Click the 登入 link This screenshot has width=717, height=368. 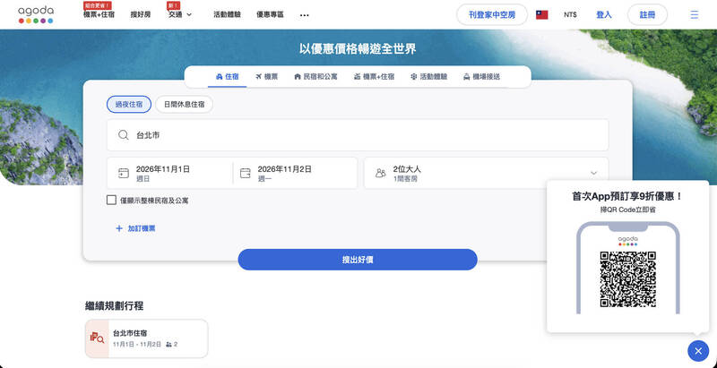(604, 14)
